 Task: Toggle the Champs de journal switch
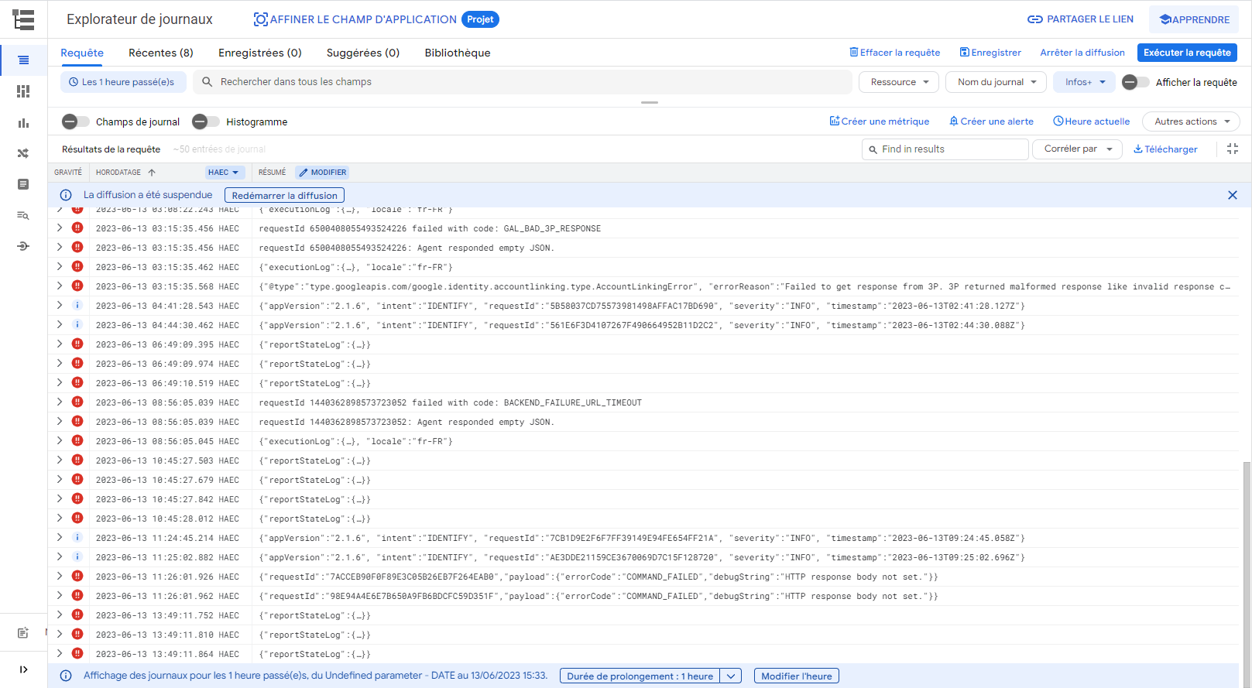[x=75, y=122]
